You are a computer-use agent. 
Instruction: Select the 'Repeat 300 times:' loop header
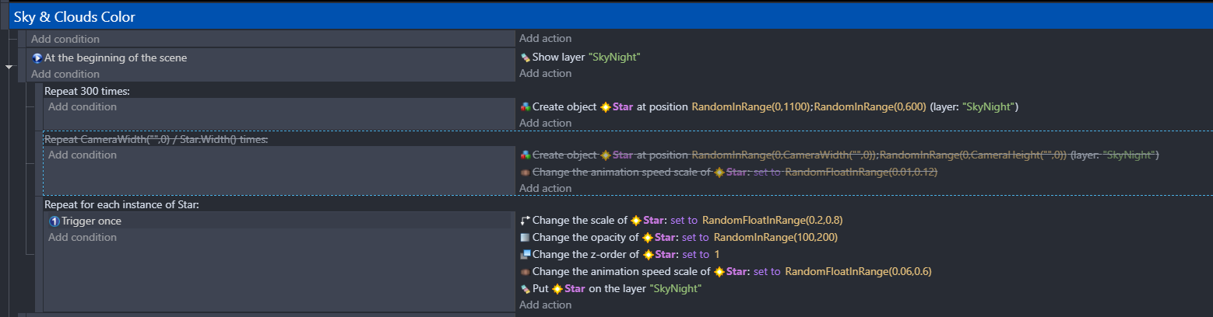(86, 91)
